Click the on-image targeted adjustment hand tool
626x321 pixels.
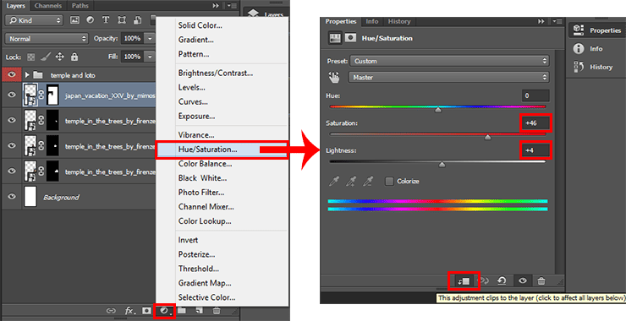click(334, 77)
